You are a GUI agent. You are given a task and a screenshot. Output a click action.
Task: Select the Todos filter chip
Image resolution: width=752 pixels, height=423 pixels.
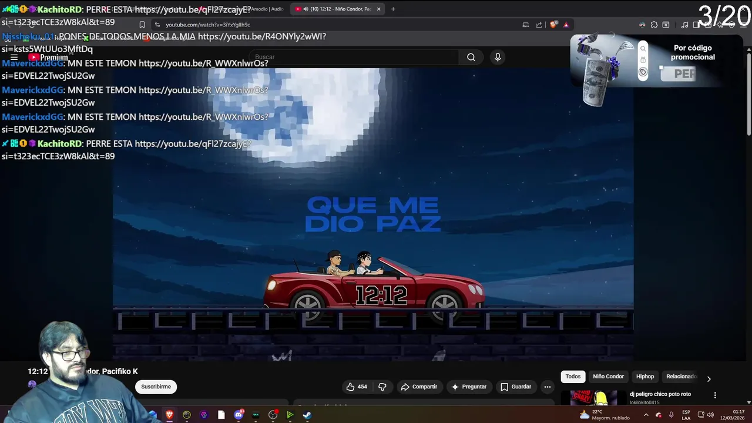pos(573,377)
